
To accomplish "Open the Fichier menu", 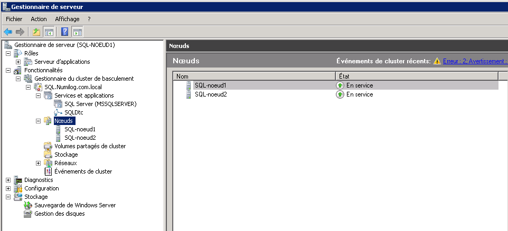I will pyautogui.click(x=14, y=19).
